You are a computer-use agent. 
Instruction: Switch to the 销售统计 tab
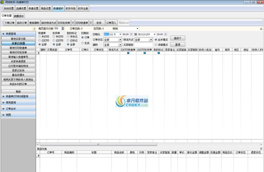pos(19,16)
